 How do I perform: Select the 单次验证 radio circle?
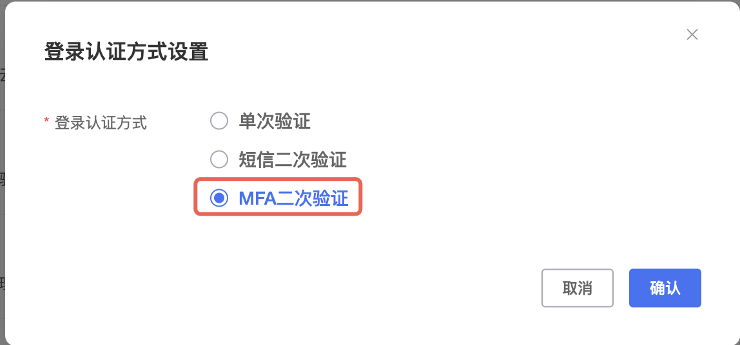219,121
